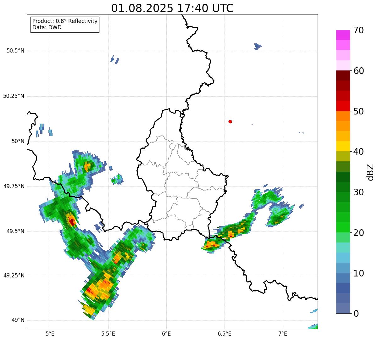The height and width of the screenshot is (340, 378).
Task: Click the colorbar tick label 70
Action: (x=359, y=30)
